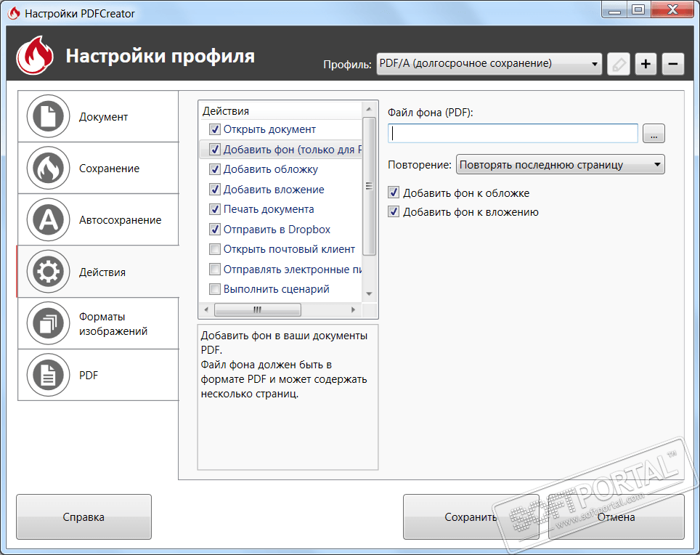
Task: Select the Добавить обложку list row text
Action: pyautogui.click(x=271, y=169)
